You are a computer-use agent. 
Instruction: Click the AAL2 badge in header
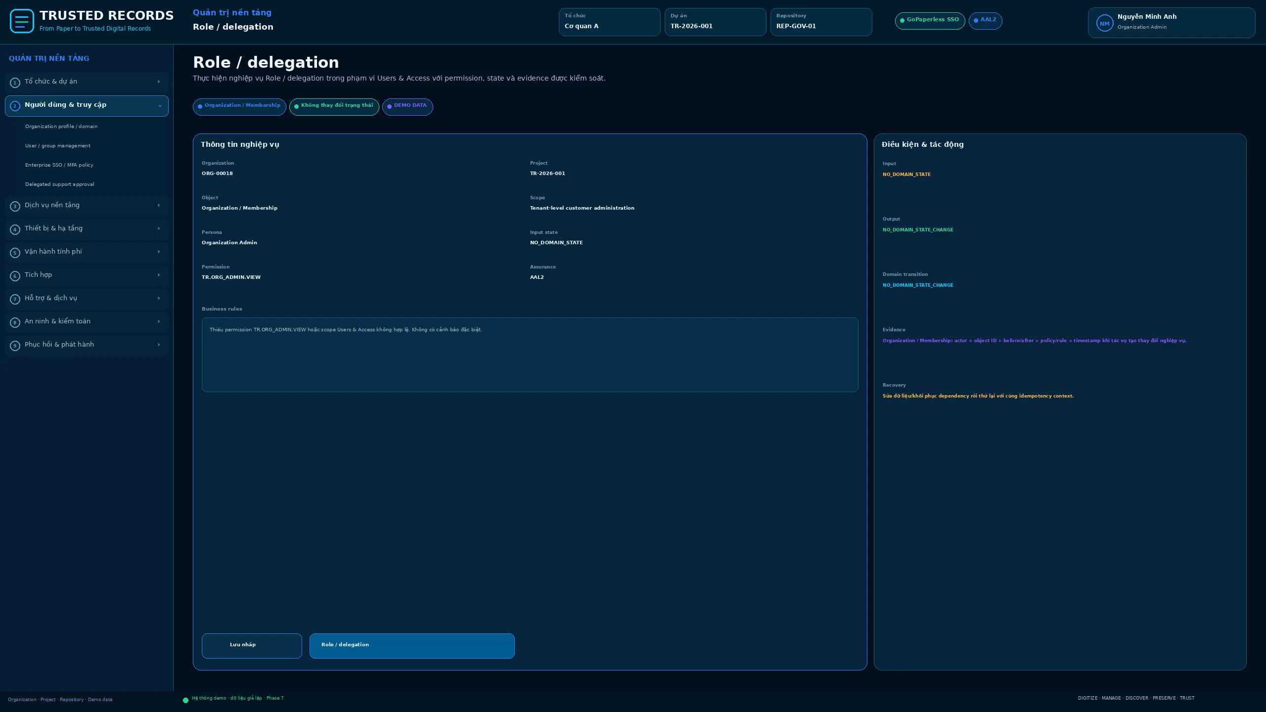[x=985, y=21]
